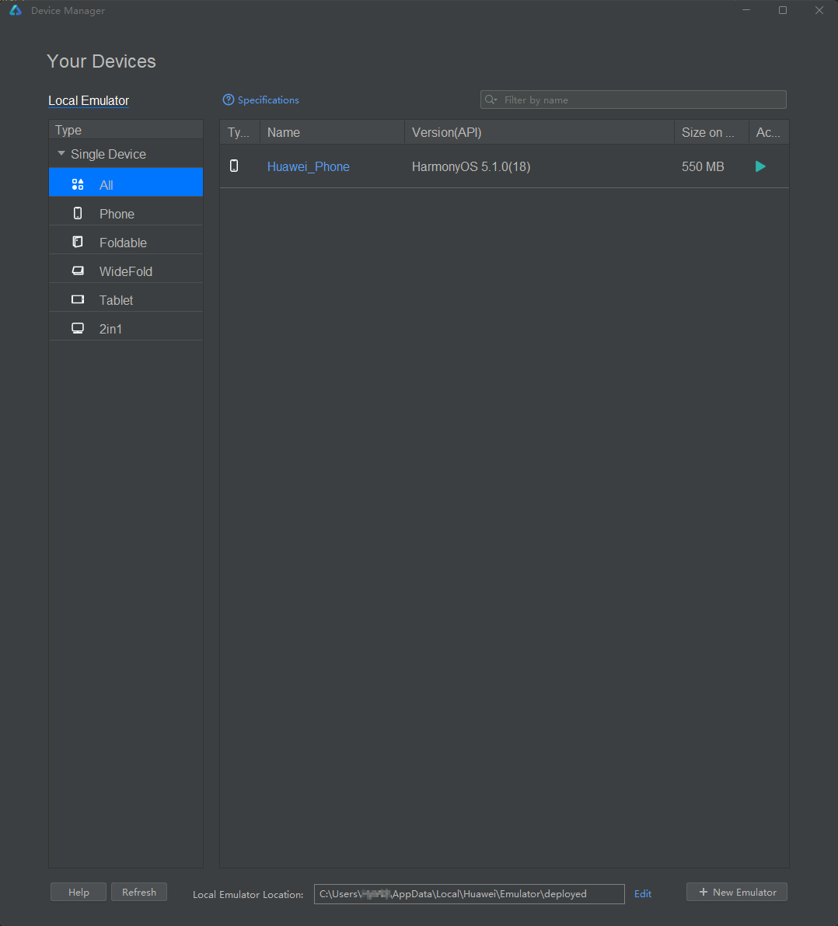Click the New Emulator button
The image size is (838, 926).
[737, 893]
